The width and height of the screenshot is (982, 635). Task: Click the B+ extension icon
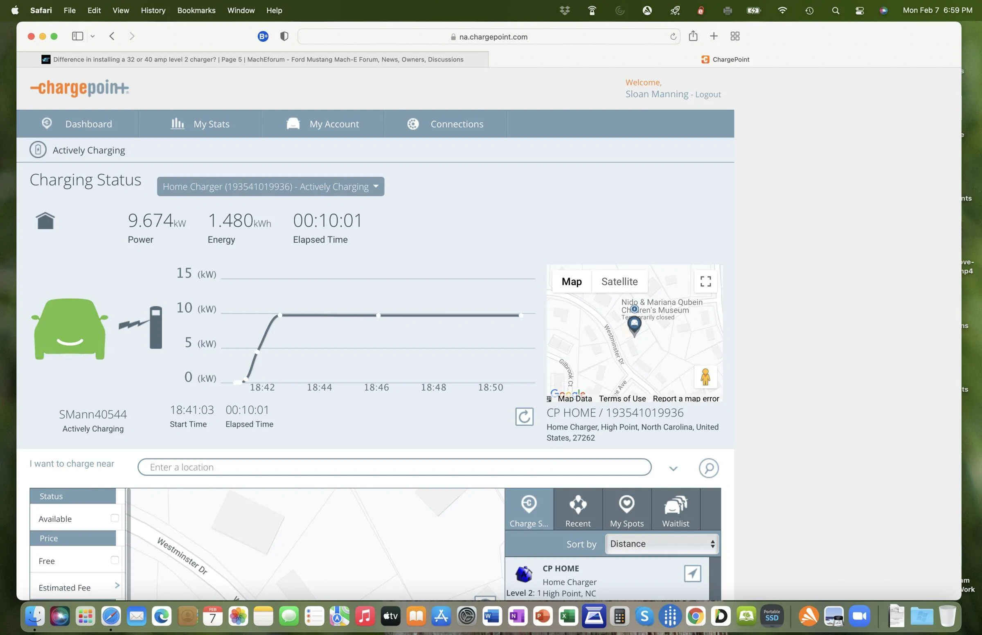coord(263,36)
